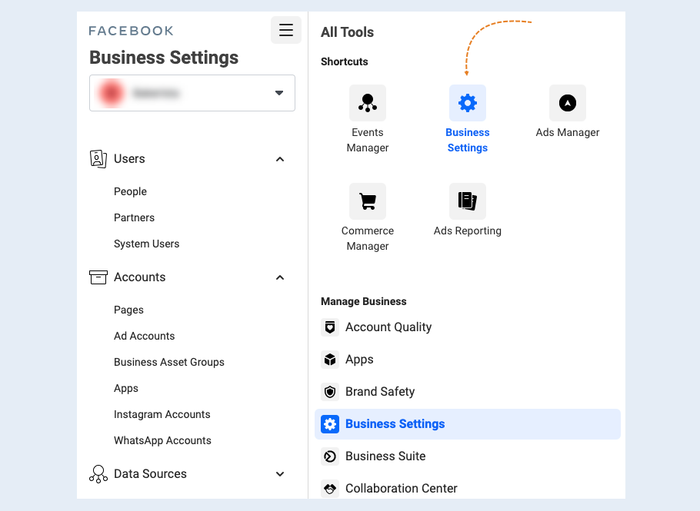This screenshot has width=700, height=511.
Task: Open the Business Settings gear shortcut
Action: (468, 103)
